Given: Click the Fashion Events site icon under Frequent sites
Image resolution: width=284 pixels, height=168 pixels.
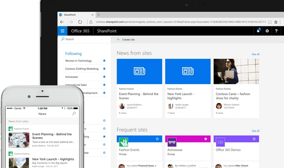Looking at the screenshot, I should [123, 142].
